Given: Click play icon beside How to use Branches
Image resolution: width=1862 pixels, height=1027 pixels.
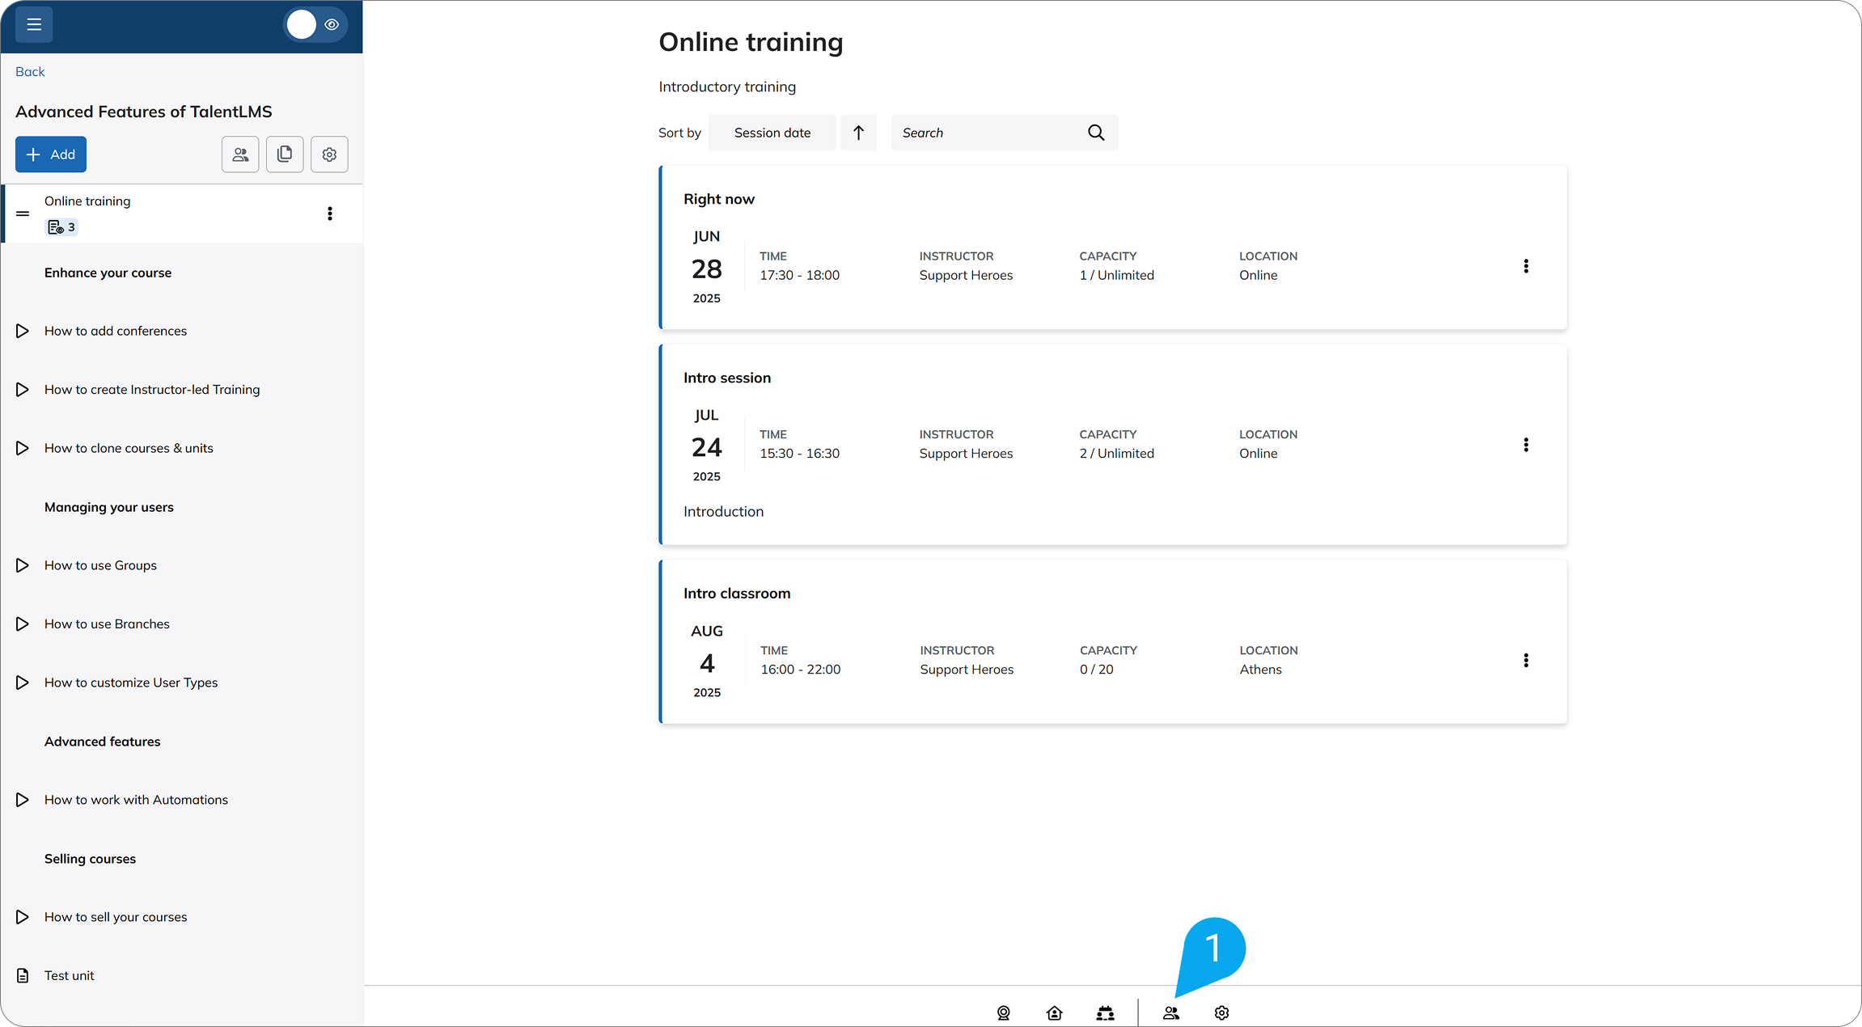Looking at the screenshot, I should tap(23, 624).
